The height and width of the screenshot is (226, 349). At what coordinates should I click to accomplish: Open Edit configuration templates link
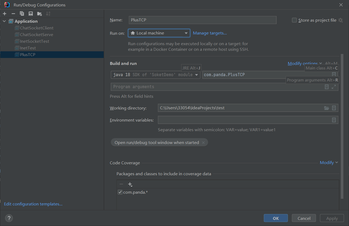click(33, 204)
